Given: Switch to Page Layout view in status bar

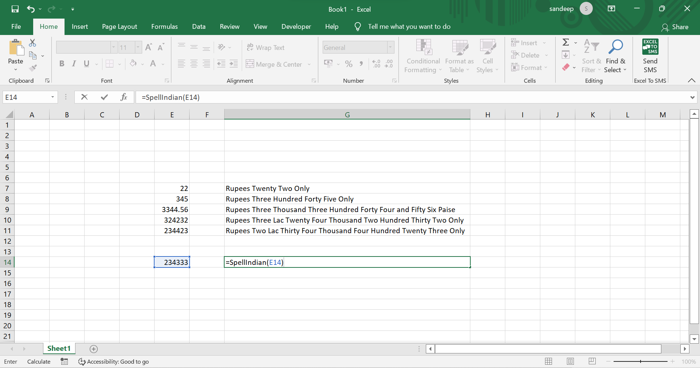Looking at the screenshot, I should coord(571,361).
